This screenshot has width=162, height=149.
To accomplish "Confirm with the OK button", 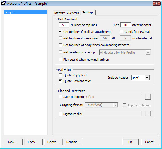I will coord(130,142).
